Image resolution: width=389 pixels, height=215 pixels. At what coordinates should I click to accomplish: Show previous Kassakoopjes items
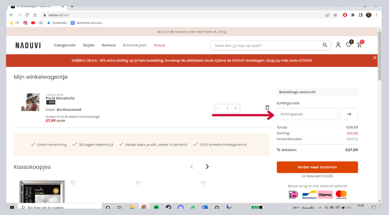point(192,167)
